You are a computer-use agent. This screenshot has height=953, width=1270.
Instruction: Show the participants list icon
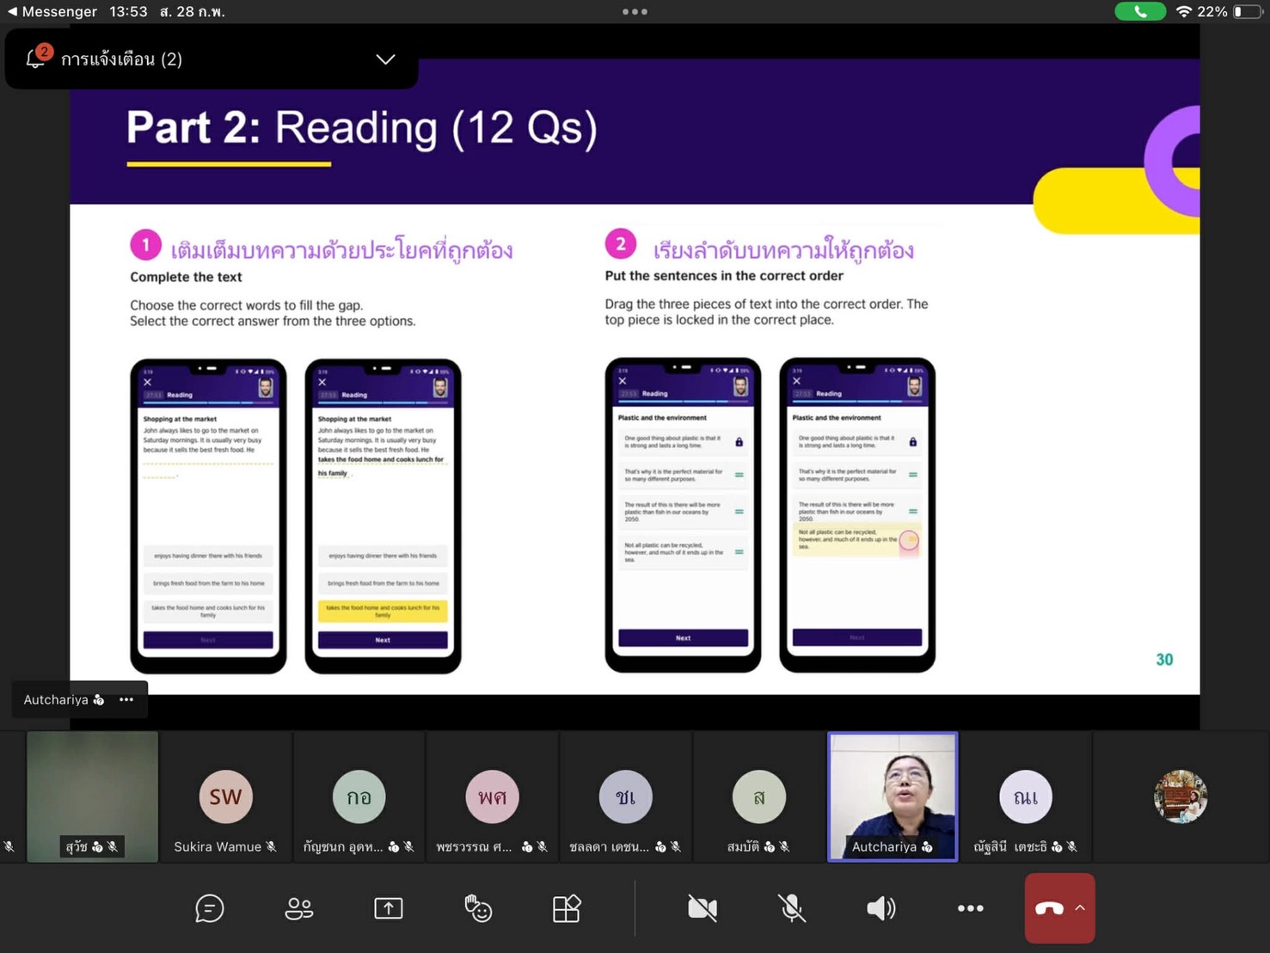[x=298, y=908]
